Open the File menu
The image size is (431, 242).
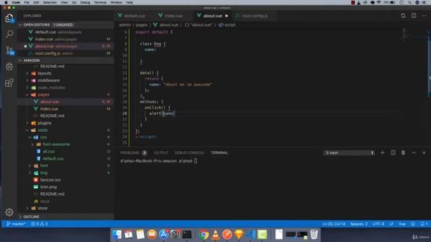coord(26,3)
